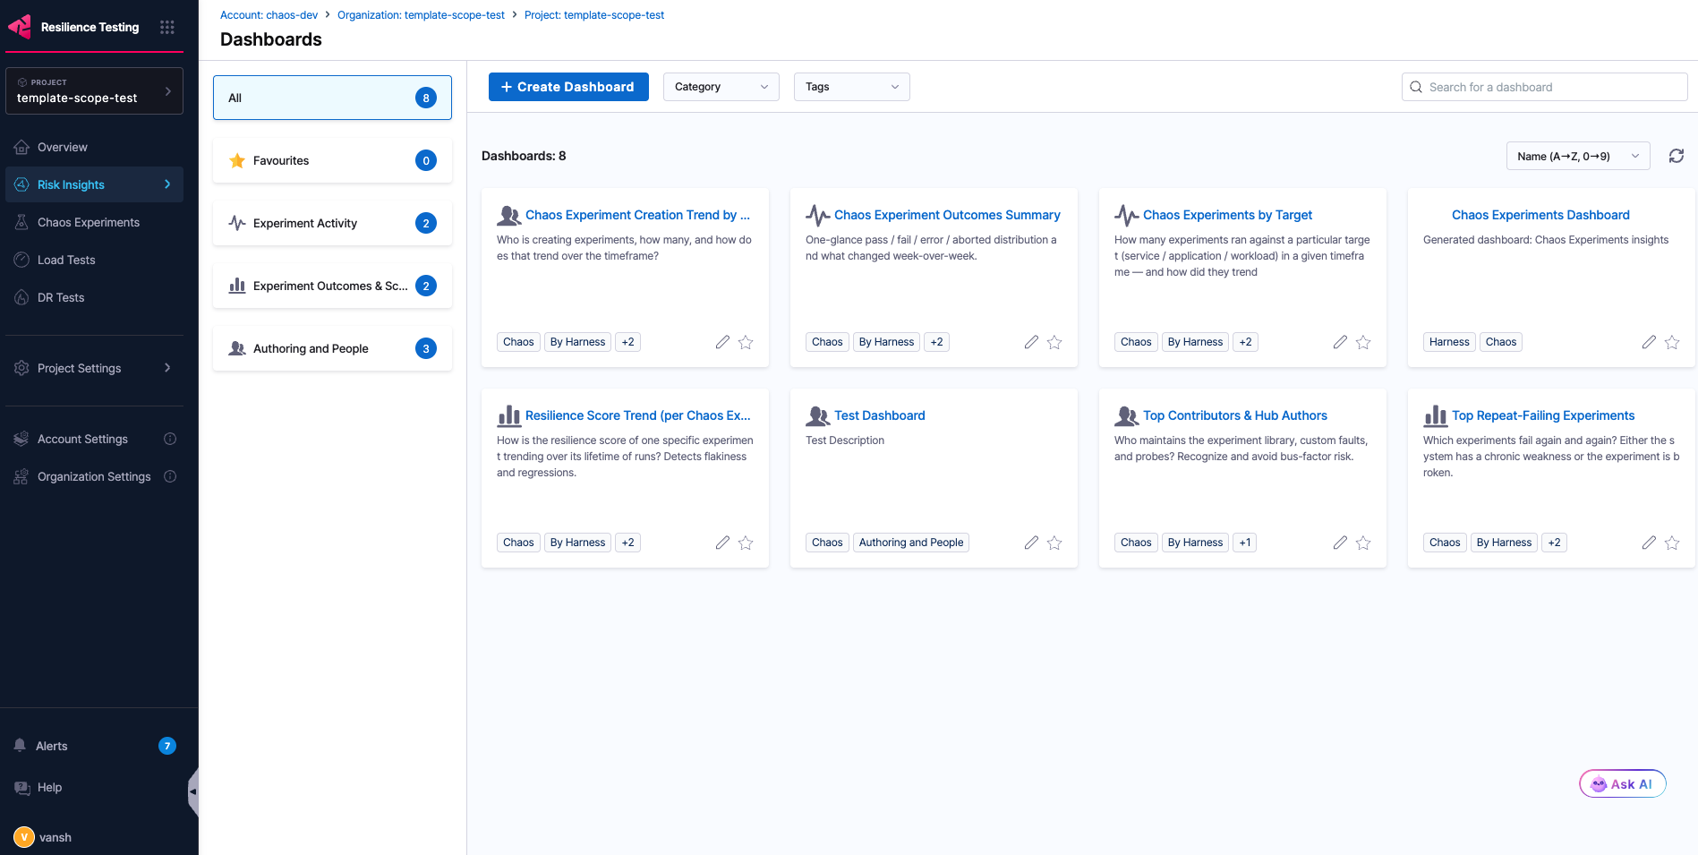This screenshot has width=1698, height=855.
Task: Click the Overview home icon
Action: coord(21,147)
